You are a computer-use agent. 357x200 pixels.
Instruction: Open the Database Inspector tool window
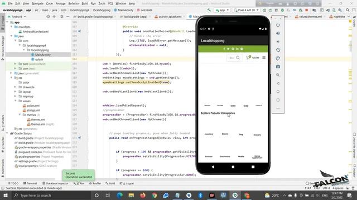55,183
